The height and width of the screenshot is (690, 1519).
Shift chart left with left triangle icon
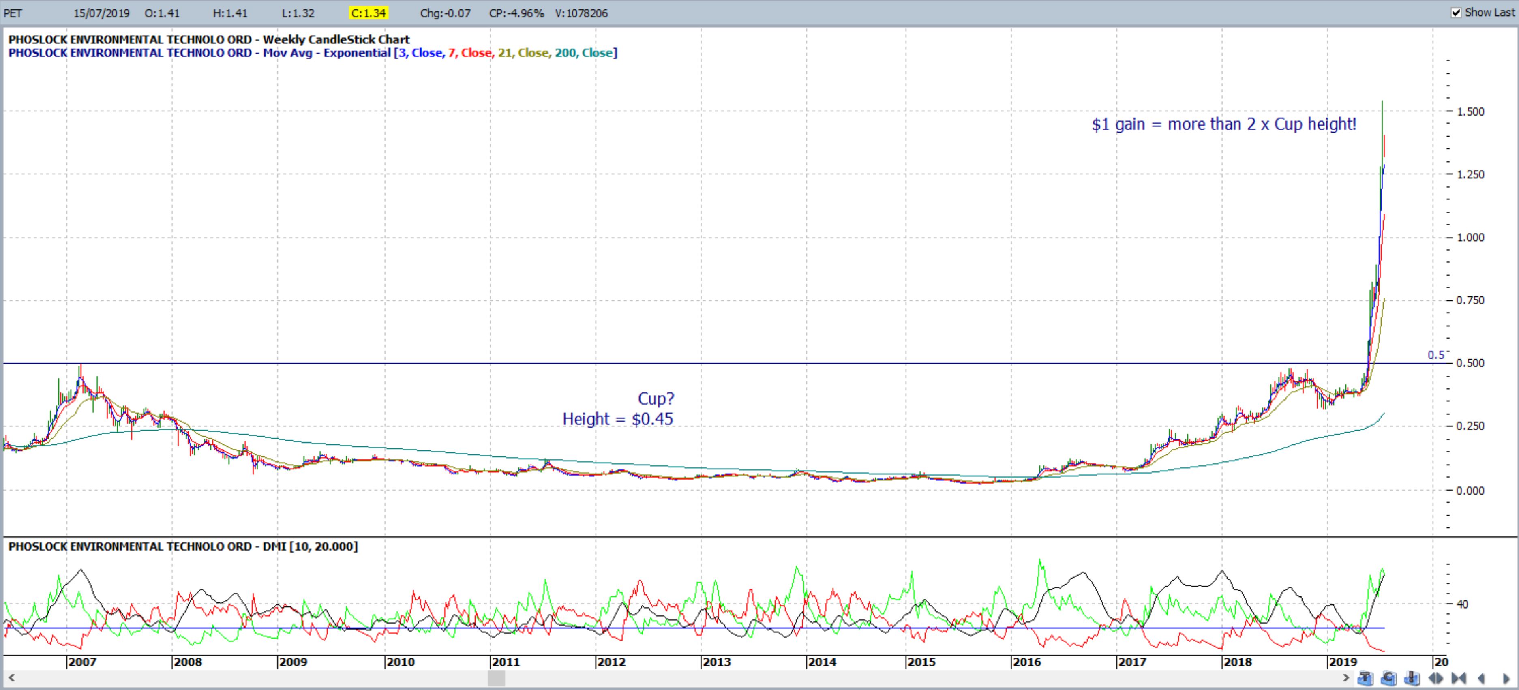[1481, 678]
